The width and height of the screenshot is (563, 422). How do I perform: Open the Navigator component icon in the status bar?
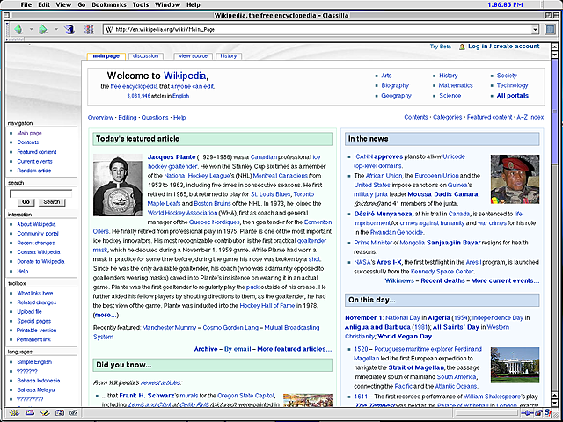[x=14, y=412]
